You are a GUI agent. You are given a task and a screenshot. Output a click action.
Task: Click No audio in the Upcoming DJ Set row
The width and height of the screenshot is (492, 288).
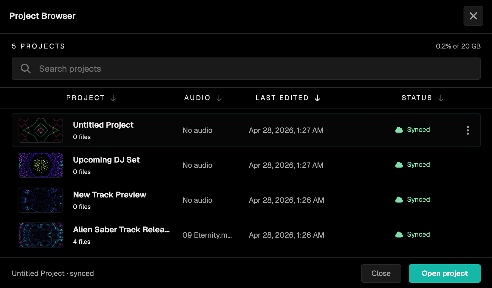point(197,165)
